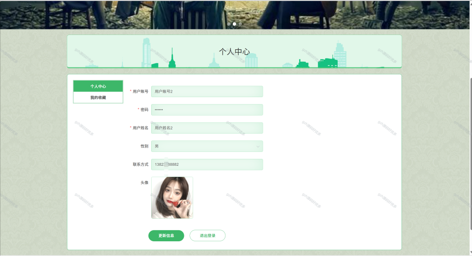Open the 性别 select box showing 男

click(x=207, y=146)
